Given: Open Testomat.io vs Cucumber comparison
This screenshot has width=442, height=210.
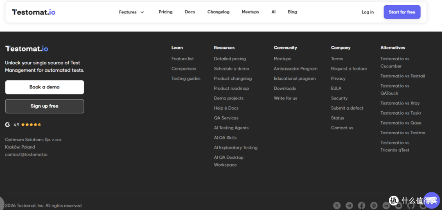Looking at the screenshot, I should [395, 62].
